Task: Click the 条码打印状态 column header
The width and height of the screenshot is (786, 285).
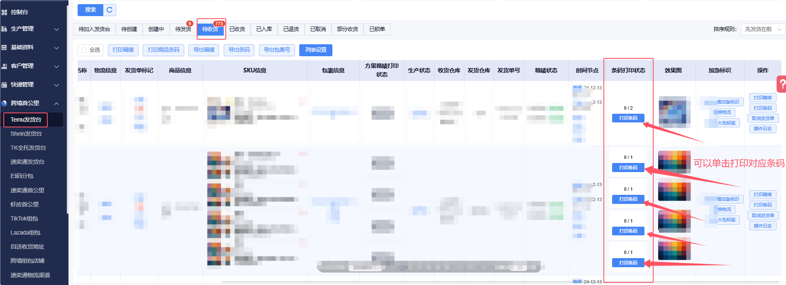Action: point(628,71)
